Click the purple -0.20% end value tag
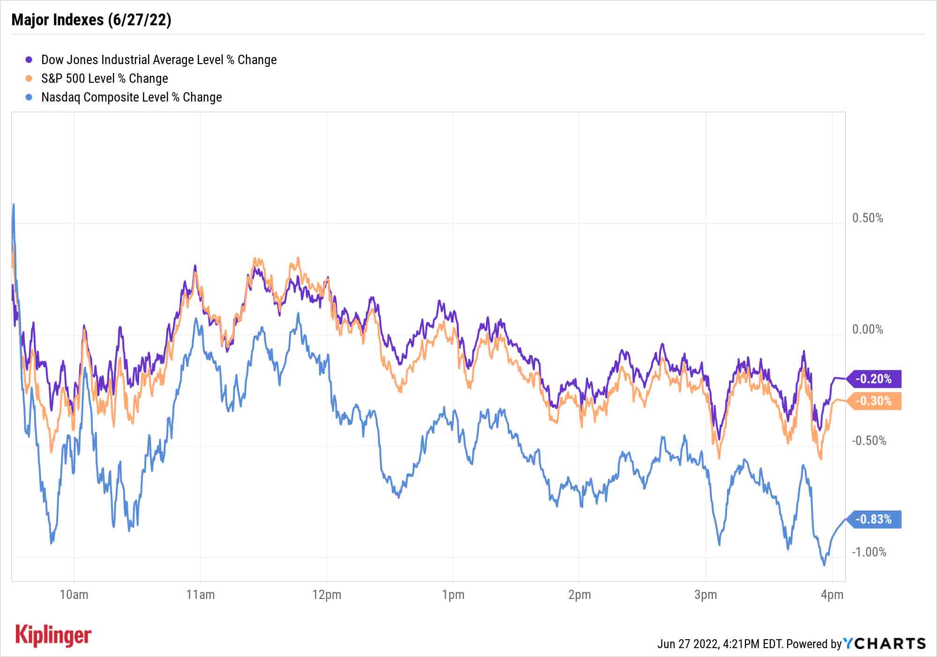937x657 pixels. pos(875,379)
